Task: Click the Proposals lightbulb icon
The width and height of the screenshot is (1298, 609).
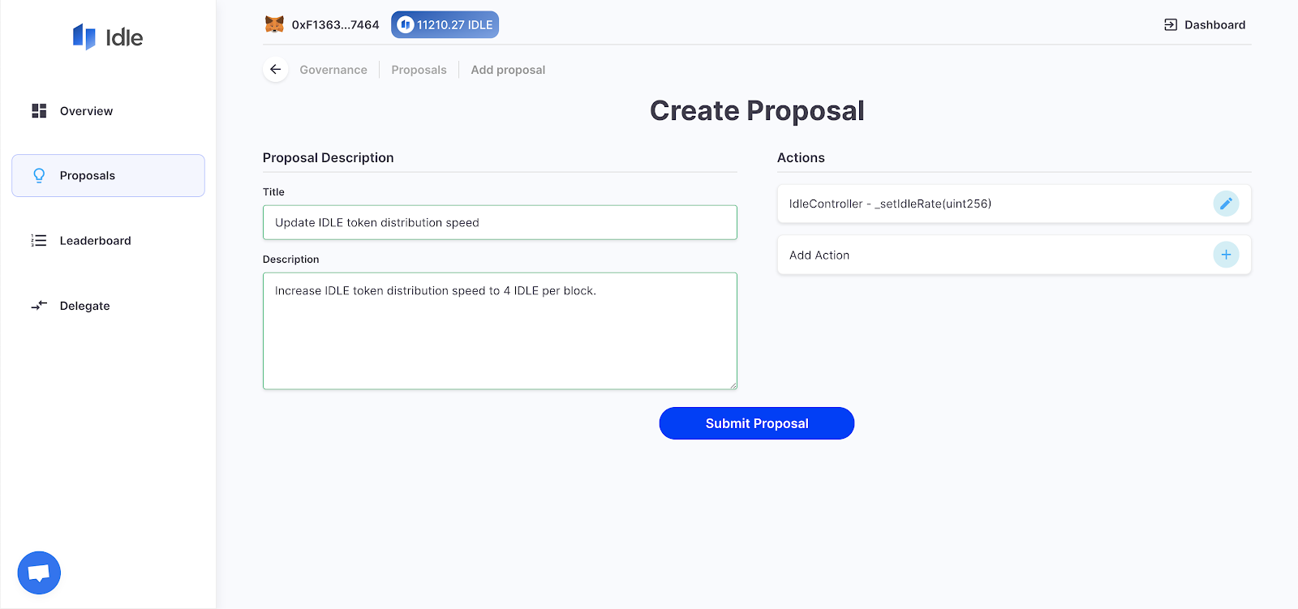Action: click(39, 175)
